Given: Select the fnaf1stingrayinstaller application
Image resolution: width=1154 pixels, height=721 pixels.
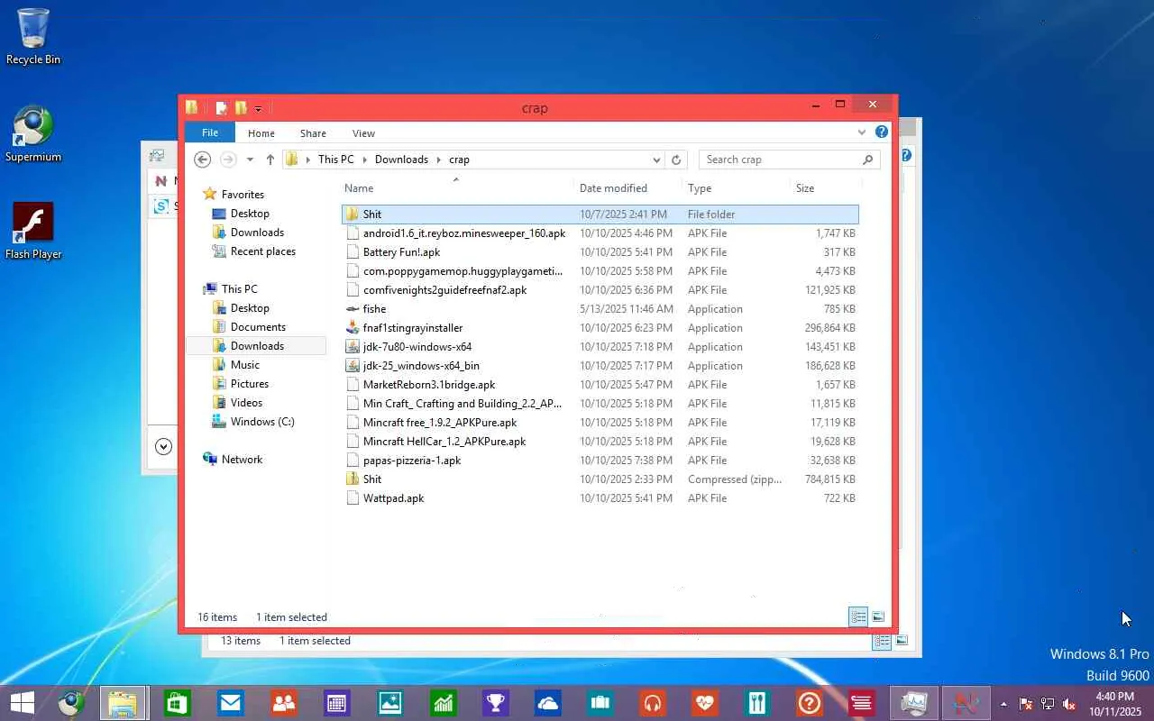Looking at the screenshot, I should (412, 328).
